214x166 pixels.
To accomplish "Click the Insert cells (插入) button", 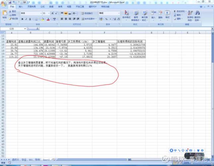I will click(x=153, y=15).
